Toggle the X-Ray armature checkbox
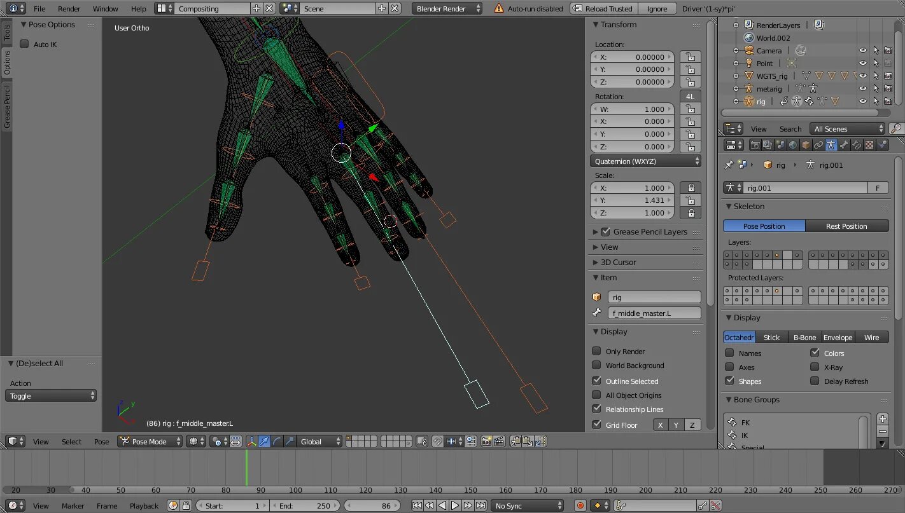Image resolution: width=905 pixels, height=513 pixels. (x=815, y=367)
